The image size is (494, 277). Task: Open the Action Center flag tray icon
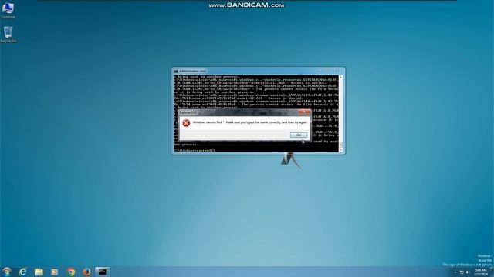[462, 272]
